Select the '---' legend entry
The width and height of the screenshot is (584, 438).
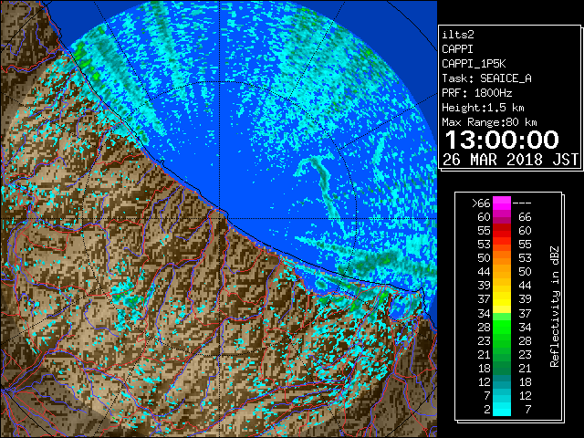(522, 203)
